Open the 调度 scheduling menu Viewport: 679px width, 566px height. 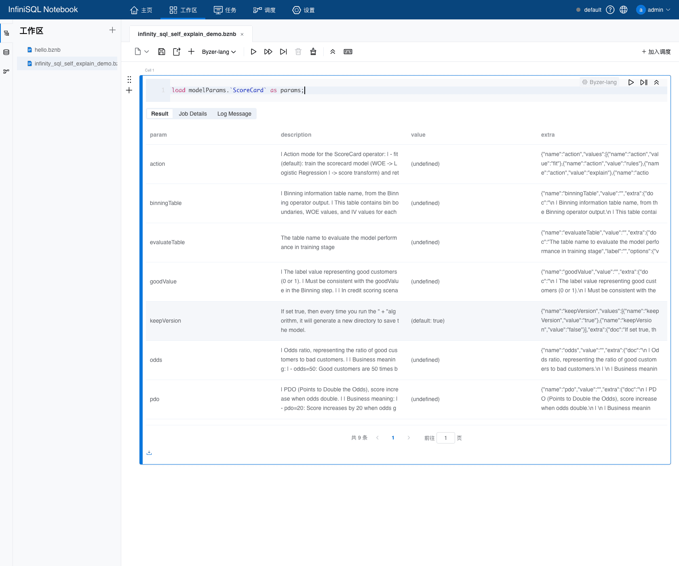(x=264, y=10)
